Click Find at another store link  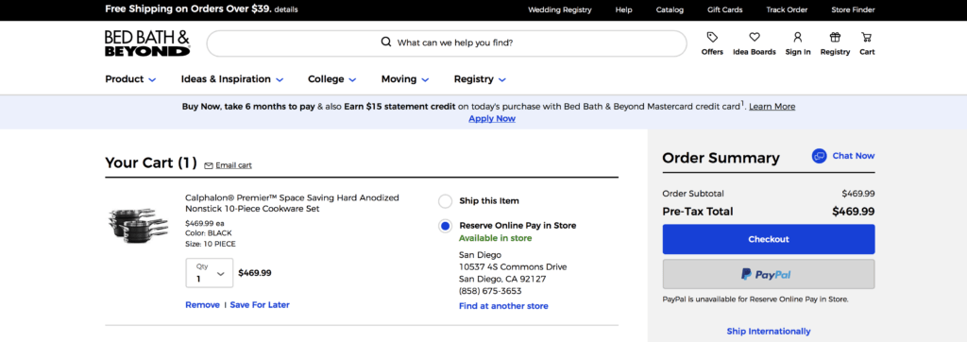(503, 306)
